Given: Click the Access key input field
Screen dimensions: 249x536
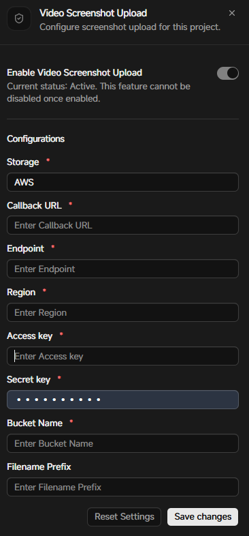Looking at the screenshot, I should [122, 356].
